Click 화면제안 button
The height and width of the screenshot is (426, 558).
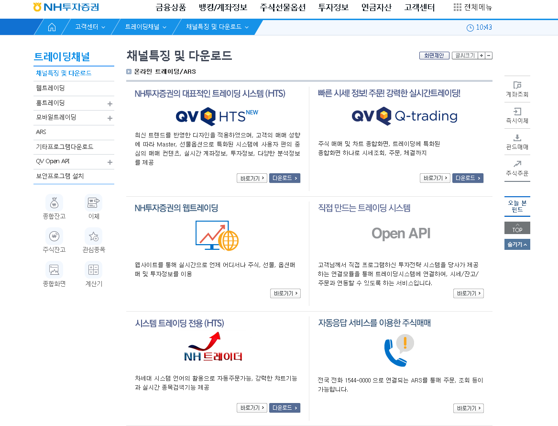pos(434,56)
